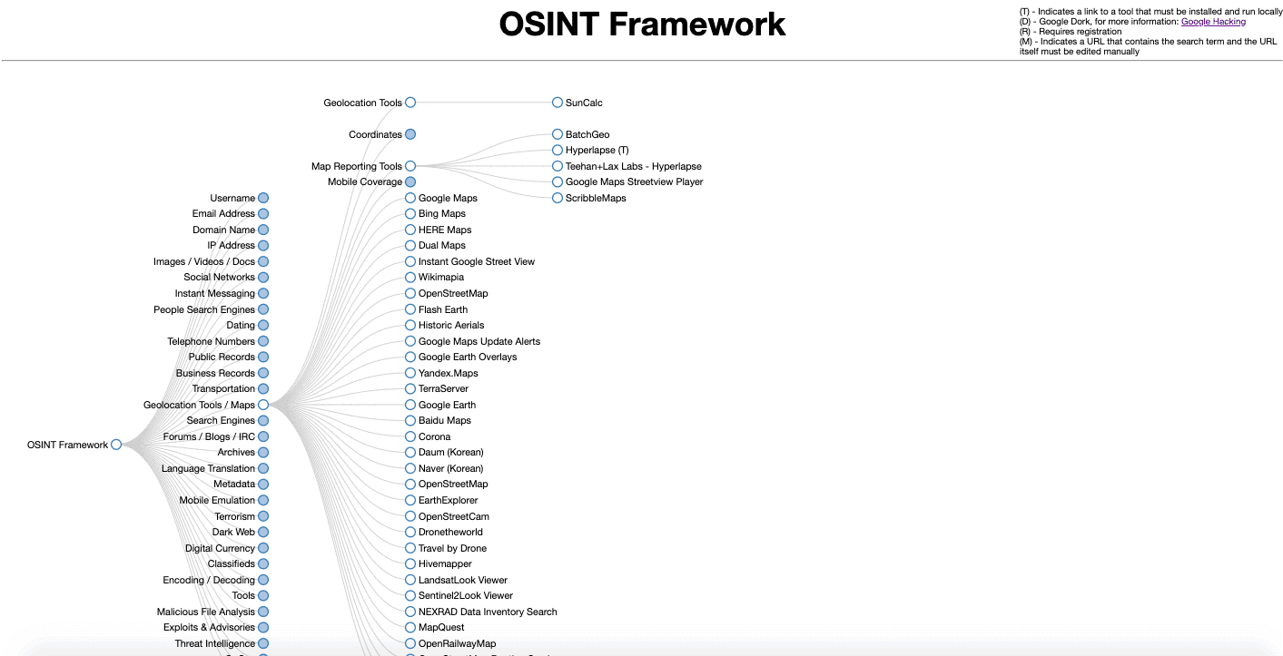Click the Historic Aerials node circle
Screen dimensions: 1283x656
(x=410, y=325)
